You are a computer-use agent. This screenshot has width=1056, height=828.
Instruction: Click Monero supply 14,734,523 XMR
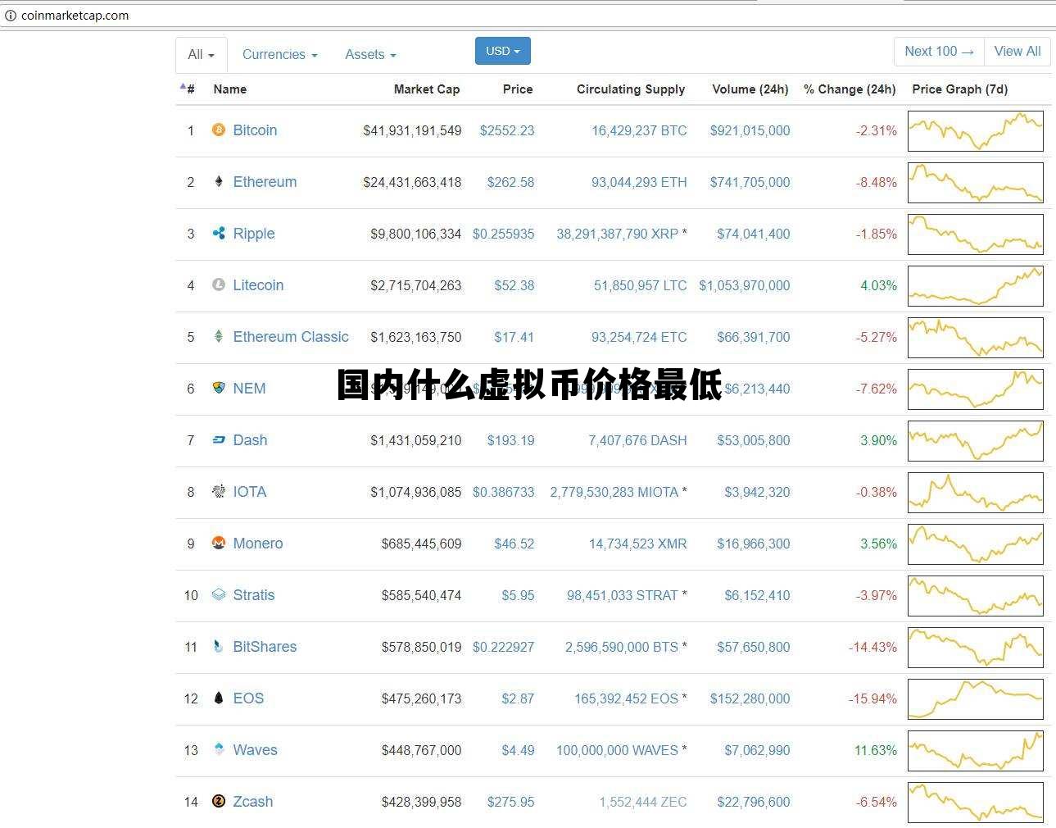pos(637,543)
